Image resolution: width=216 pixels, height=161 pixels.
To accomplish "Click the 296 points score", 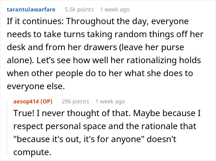I will click(75, 101).
